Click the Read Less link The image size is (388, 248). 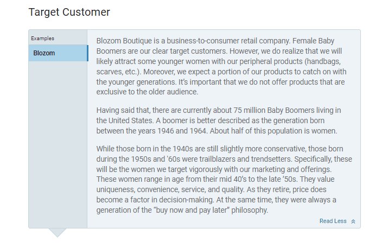point(333,221)
